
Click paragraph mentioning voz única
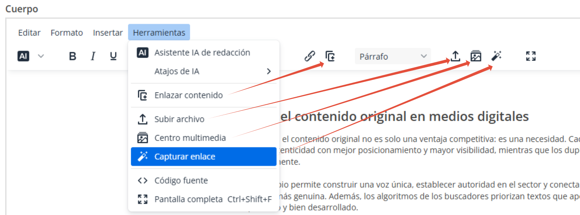(x=429, y=196)
